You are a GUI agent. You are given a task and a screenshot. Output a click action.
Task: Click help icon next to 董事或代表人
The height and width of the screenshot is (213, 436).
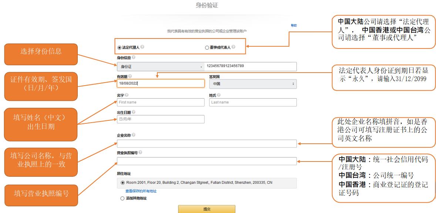pyautogui.click(x=233, y=47)
